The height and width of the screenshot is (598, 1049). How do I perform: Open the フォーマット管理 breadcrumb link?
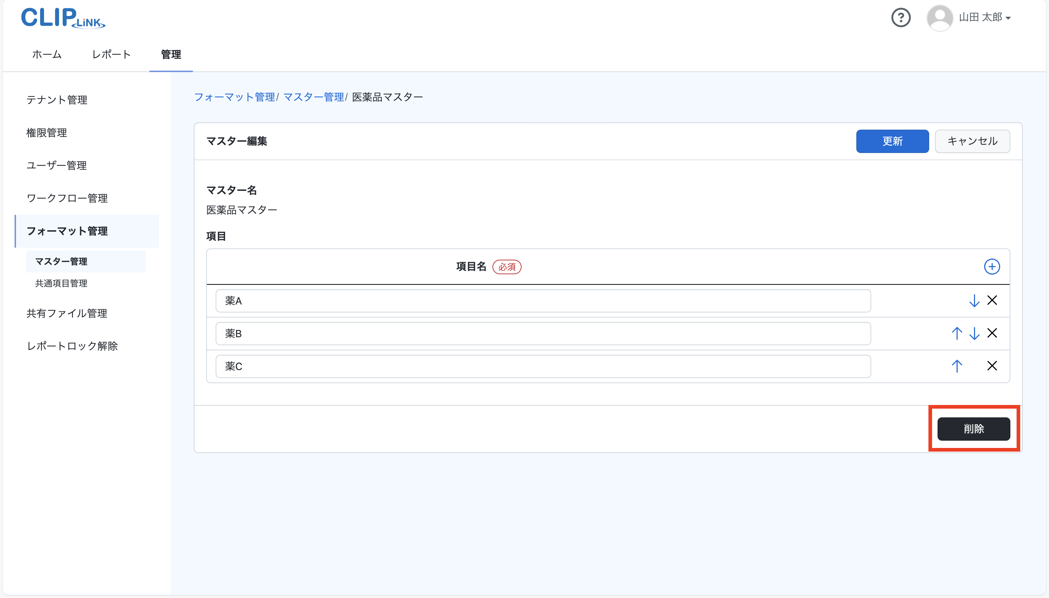235,97
